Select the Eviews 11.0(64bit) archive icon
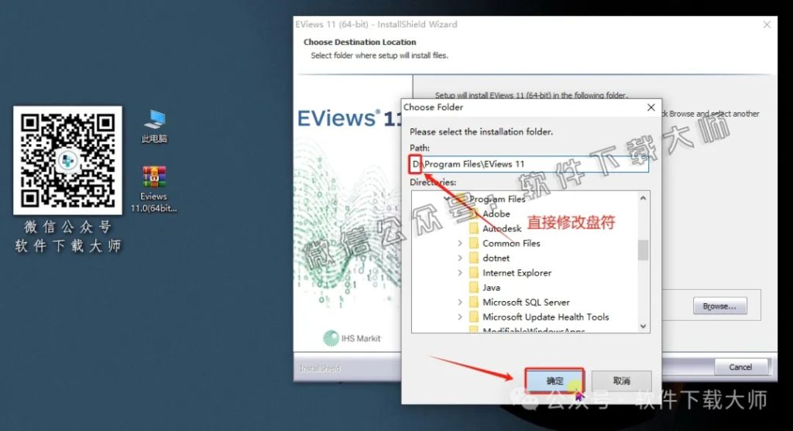 154,189
